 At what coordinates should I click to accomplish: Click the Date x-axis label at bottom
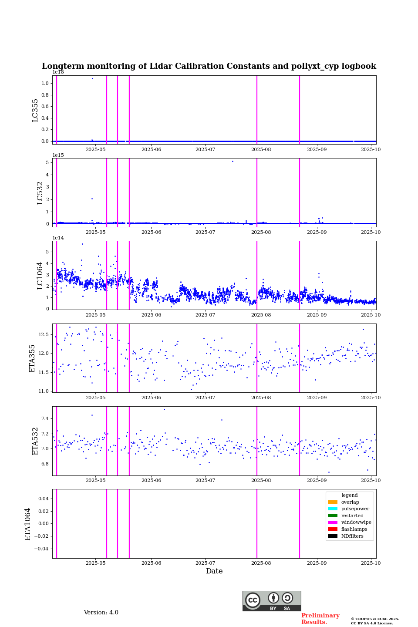(x=214, y=571)
